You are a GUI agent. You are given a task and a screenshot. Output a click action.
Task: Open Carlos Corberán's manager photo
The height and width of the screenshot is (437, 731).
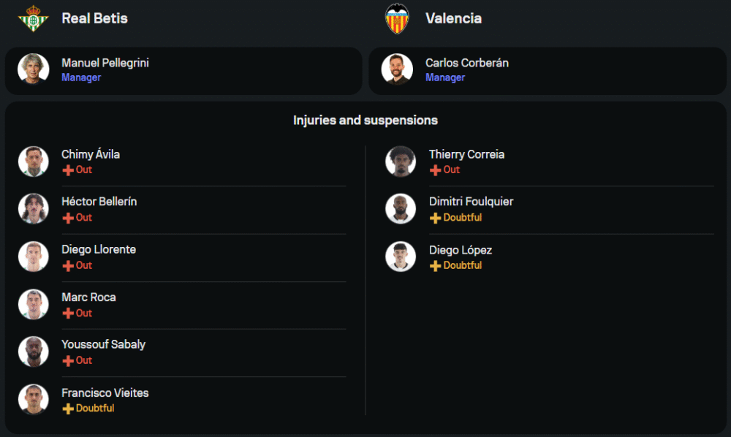(397, 69)
